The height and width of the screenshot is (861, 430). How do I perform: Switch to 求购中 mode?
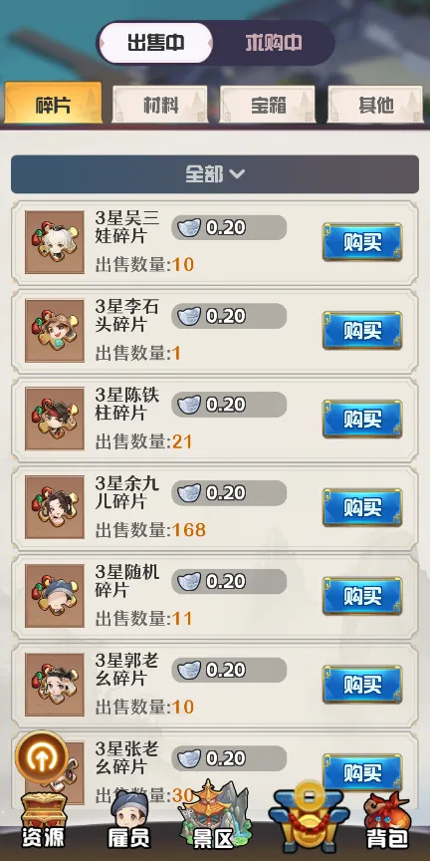click(x=274, y=43)
